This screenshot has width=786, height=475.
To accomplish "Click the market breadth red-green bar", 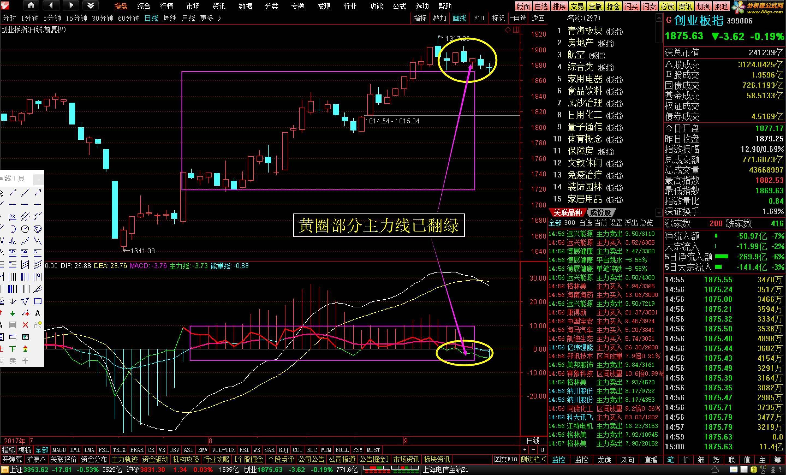I will [391, 470].
